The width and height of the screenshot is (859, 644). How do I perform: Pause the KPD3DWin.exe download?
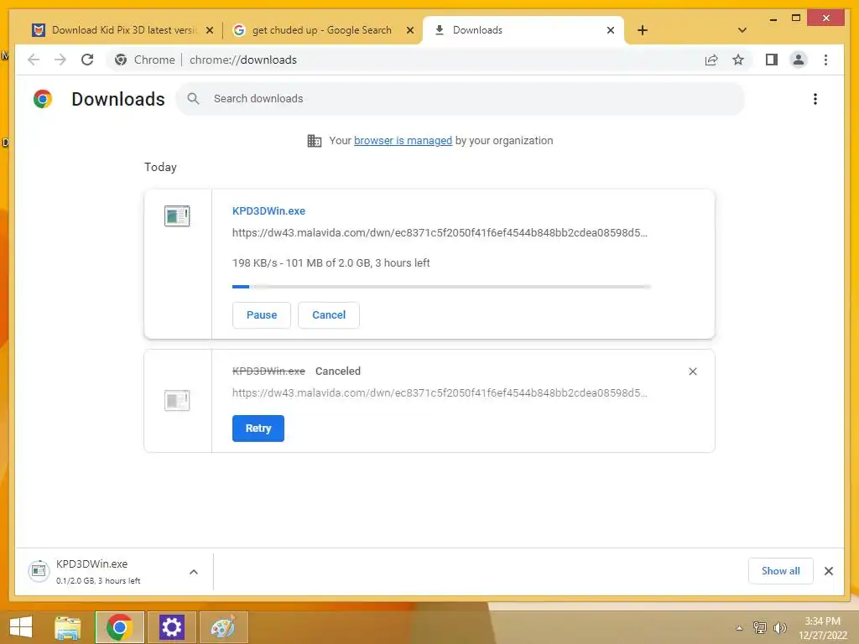coord(262,315)
